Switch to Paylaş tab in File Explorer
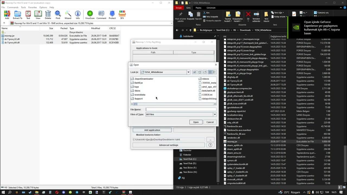Viewport: 347px width, 195px height. (x=198, y=8)
